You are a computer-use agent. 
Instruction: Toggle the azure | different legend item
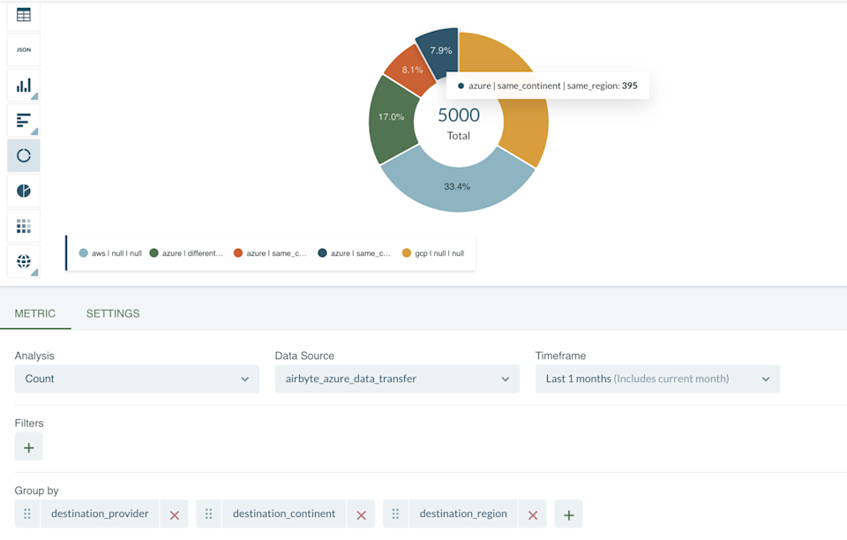186,253
